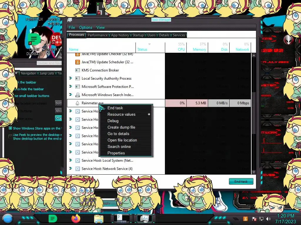Click the Java update tray icon
This screenshot has width=301, height=225.
[245, 219]
